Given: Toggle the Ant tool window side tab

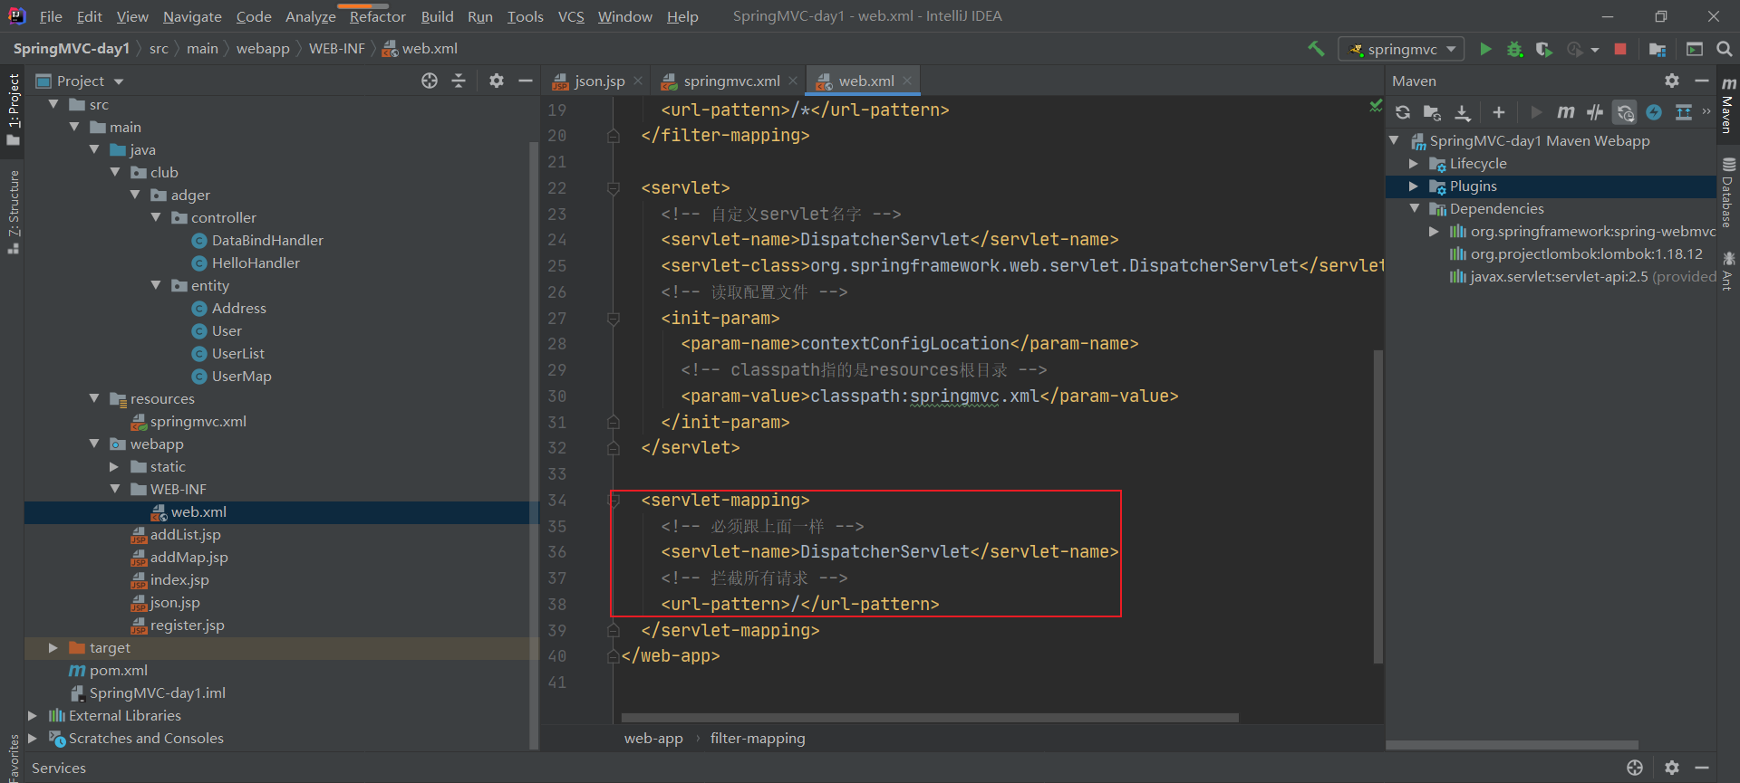Looking at the screenshot, I should tap(1728, 272).
